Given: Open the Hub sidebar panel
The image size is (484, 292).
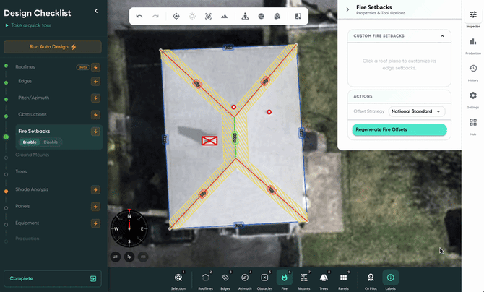Looking at the screenshot, I should (x=473, y=126).
